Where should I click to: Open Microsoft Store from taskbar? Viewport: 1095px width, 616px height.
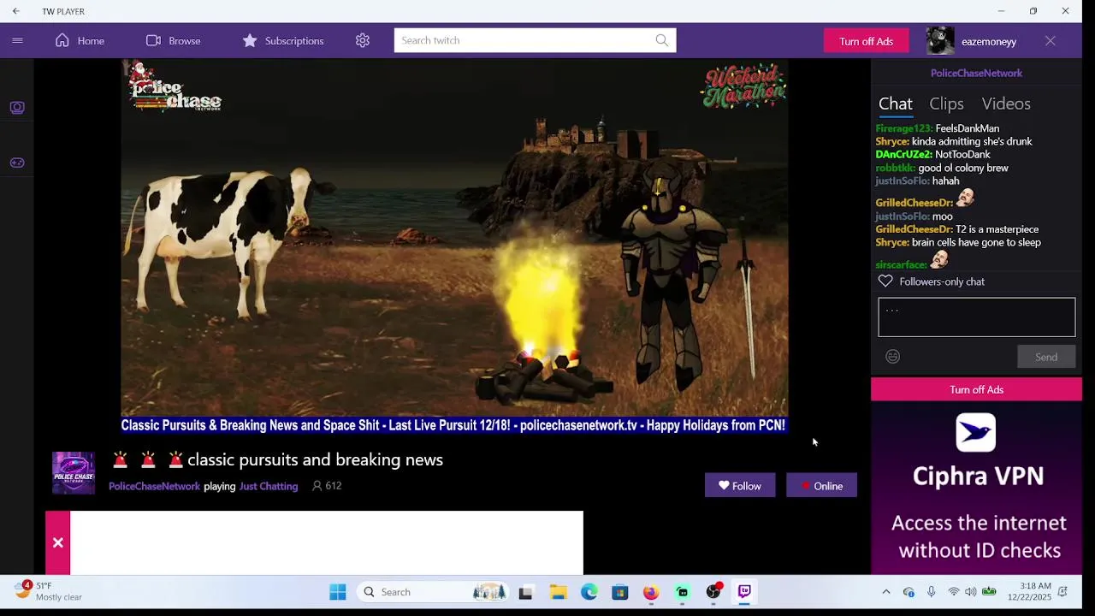click(x=620, y=592)
